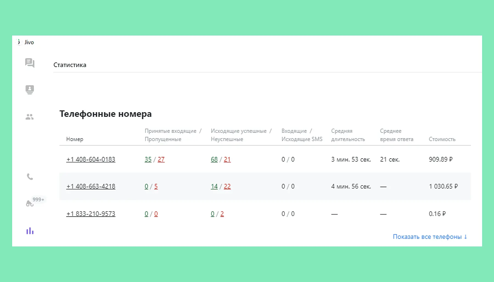Viewport: 494px width, 282px height.
Task: View the 27 missed calls
Action: [161, 159]
